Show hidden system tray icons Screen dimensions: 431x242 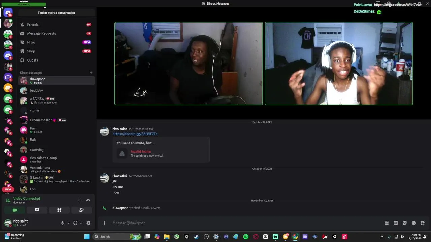click(x=382, y=237)
